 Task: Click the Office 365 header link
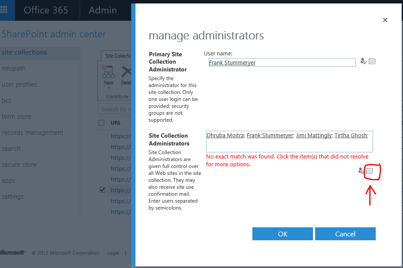(46, 10)
